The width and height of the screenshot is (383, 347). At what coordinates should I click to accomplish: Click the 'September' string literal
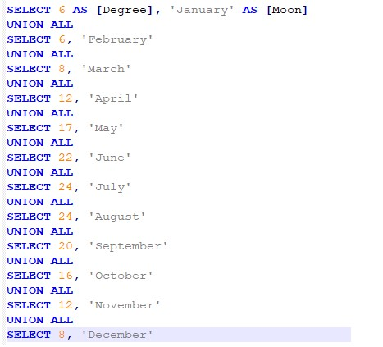[128, 246]
